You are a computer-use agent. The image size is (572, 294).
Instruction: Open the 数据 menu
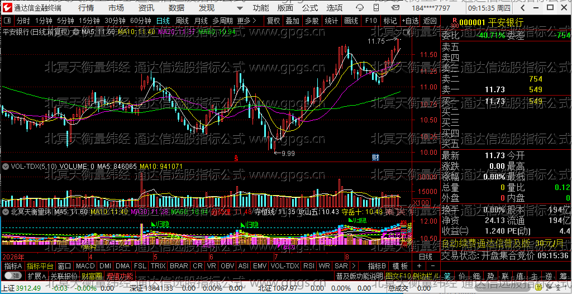point(177,8)
